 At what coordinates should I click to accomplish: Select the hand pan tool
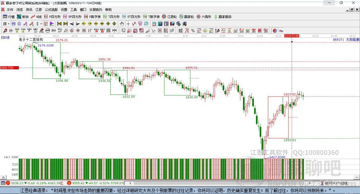pos(122,24)
